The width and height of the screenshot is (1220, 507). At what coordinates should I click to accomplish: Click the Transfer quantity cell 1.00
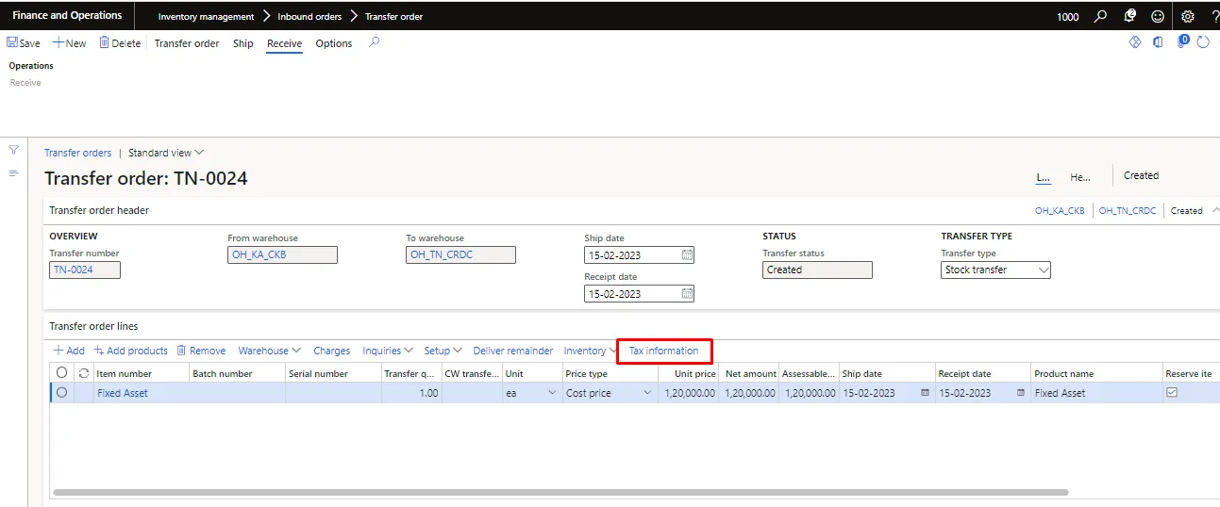(411, 393)
